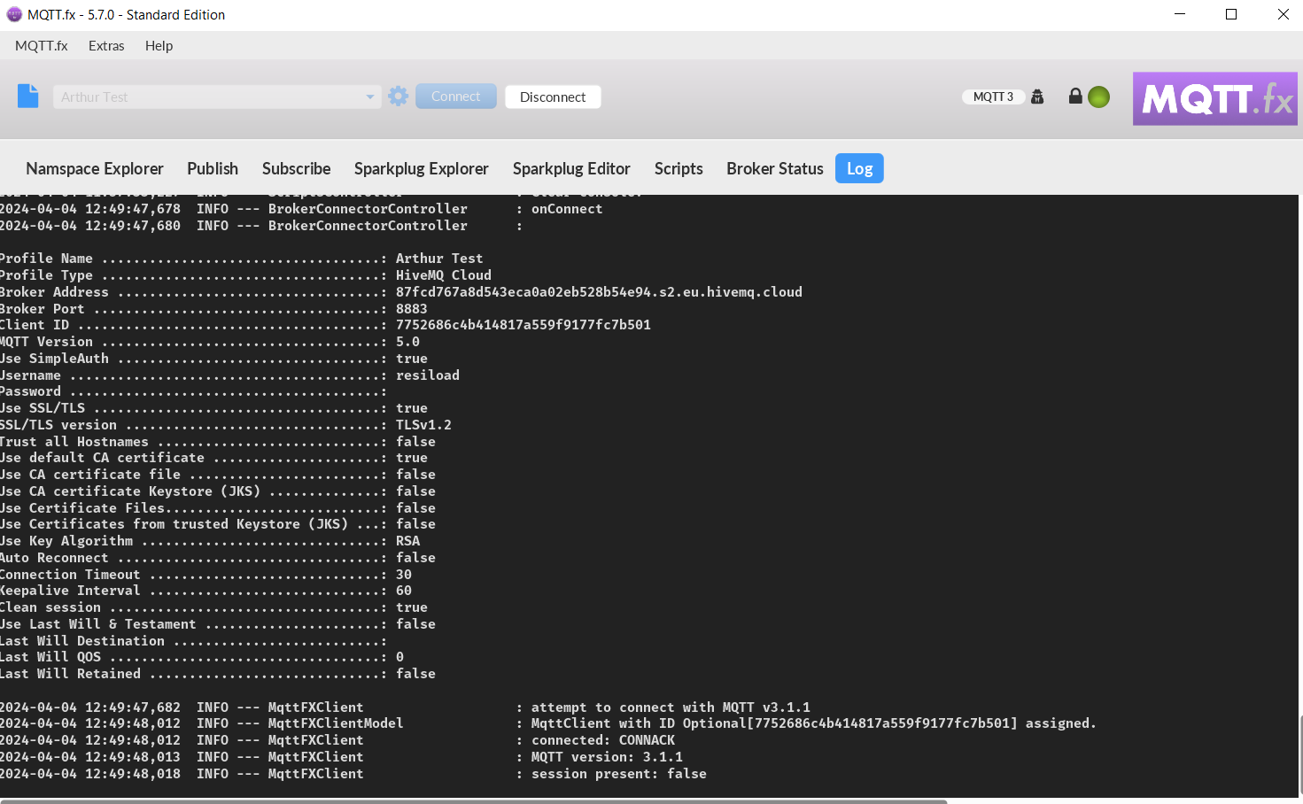
Task: Click the SSL padlock icon
Action: click(x=1074, y=97)
